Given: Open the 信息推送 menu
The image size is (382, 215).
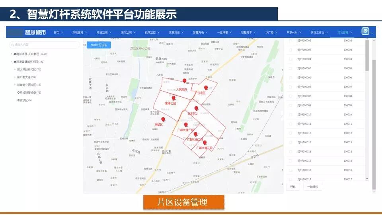Looking at the screenshot, I should pyautogui.click(x=176, y=32).
